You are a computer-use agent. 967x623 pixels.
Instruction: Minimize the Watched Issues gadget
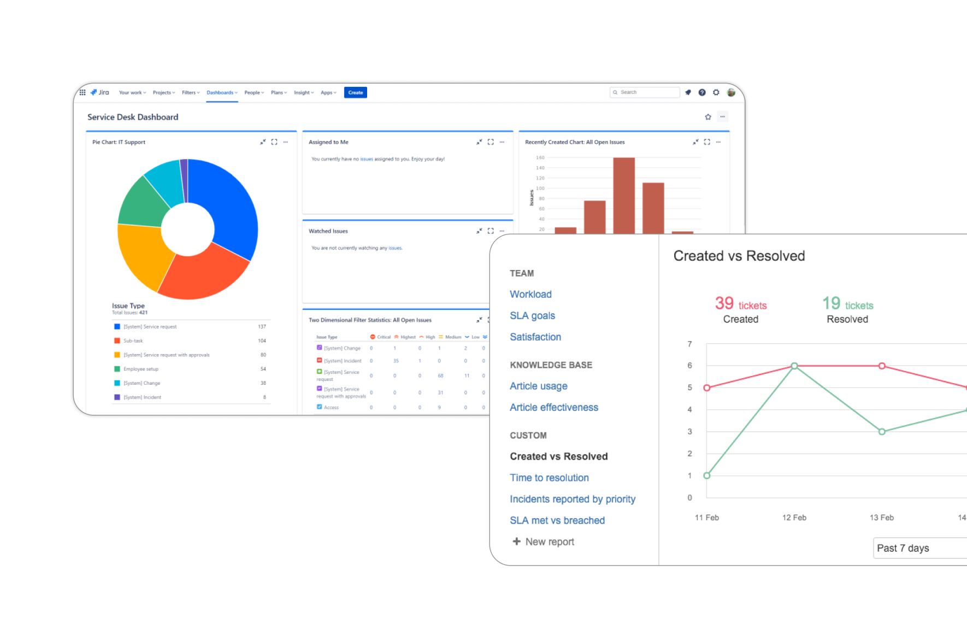tap(479, 231)
